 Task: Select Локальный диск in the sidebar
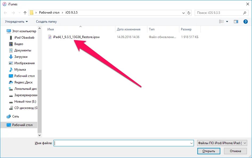pyautogui.click(x=23, y=89)
